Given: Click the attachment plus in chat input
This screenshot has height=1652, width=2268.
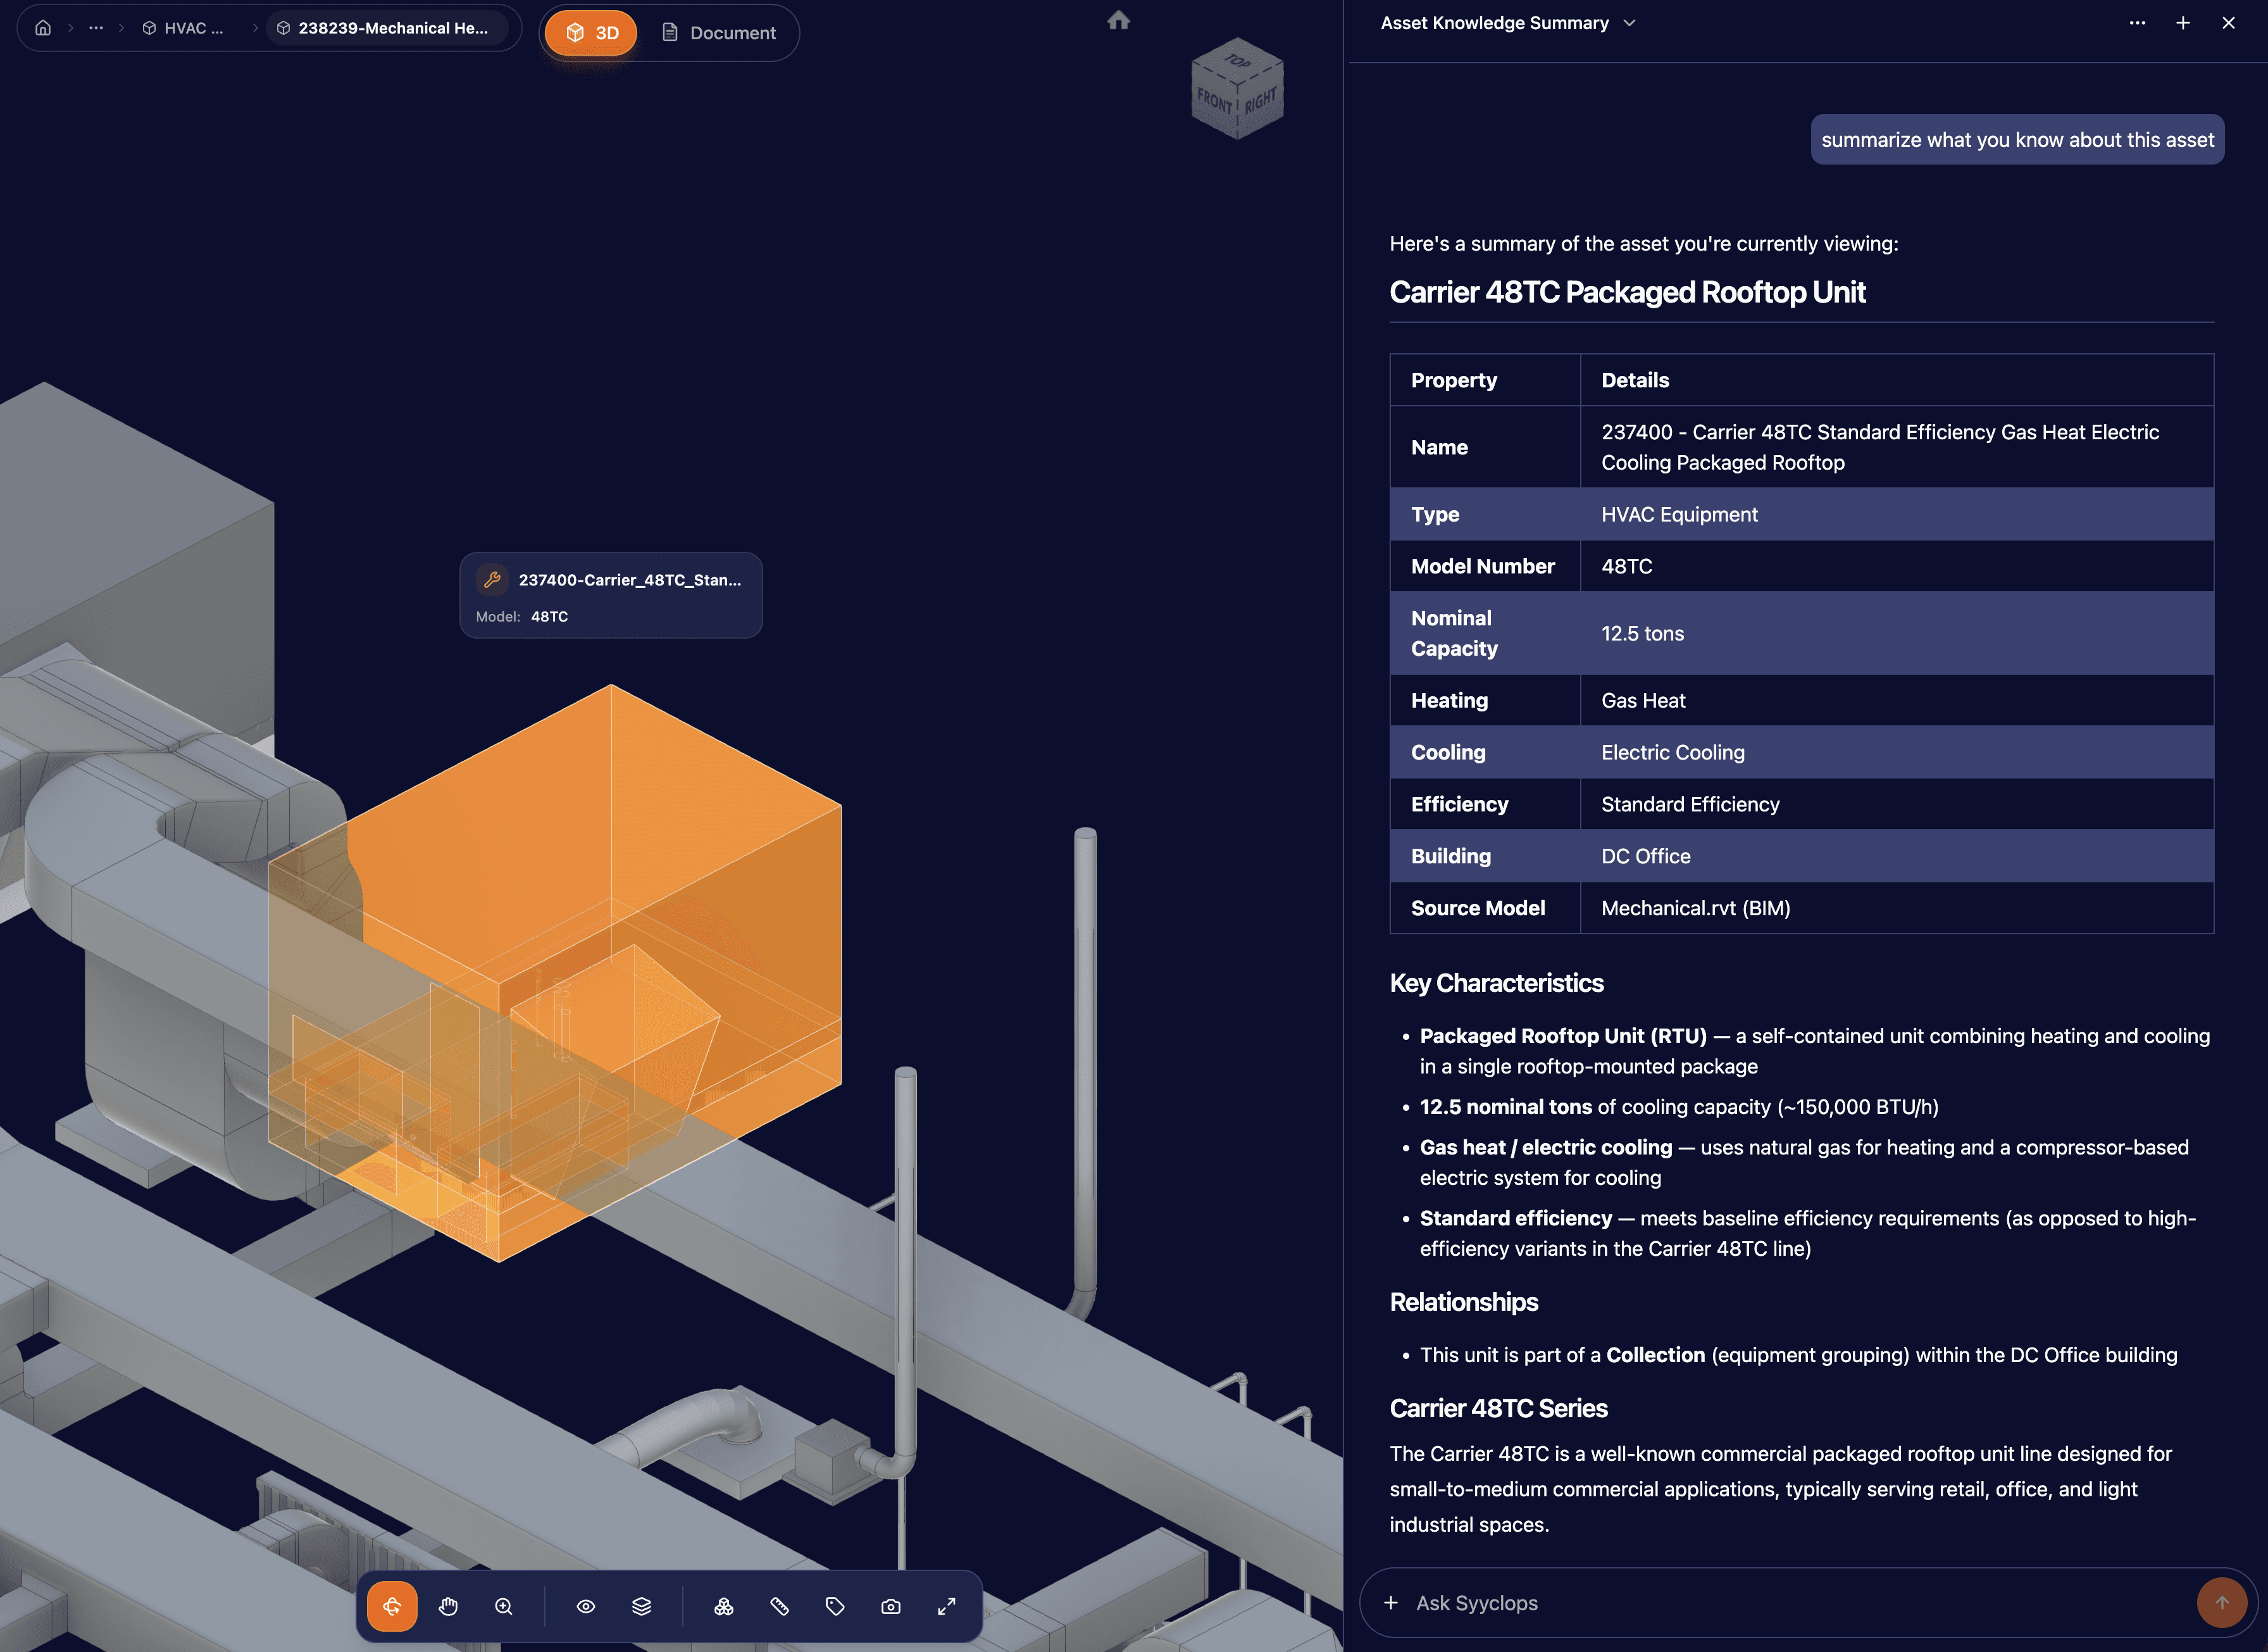Looking at the screenshot, I should coord(1390,1603).
